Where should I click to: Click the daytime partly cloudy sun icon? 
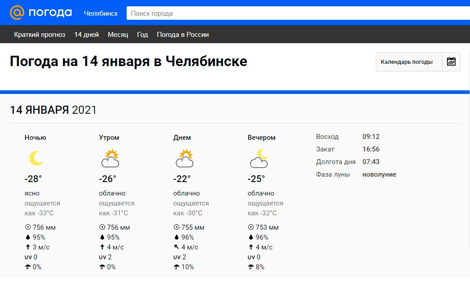pyautogui.click(x=185, y=158)
